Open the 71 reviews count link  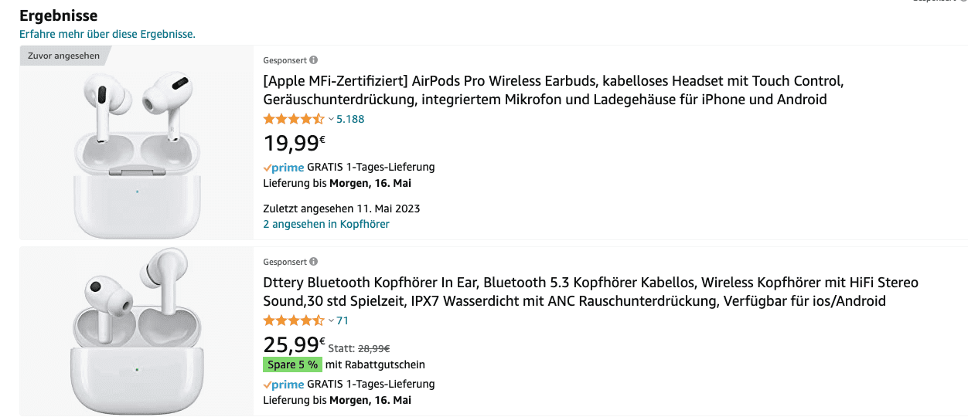(343, 320)
